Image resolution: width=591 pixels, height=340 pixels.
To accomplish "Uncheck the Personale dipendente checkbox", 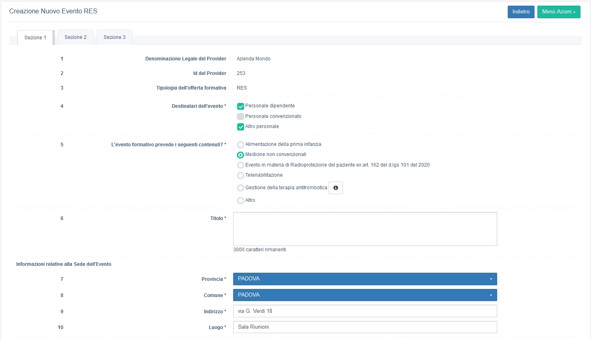I will tap(240, 106).
